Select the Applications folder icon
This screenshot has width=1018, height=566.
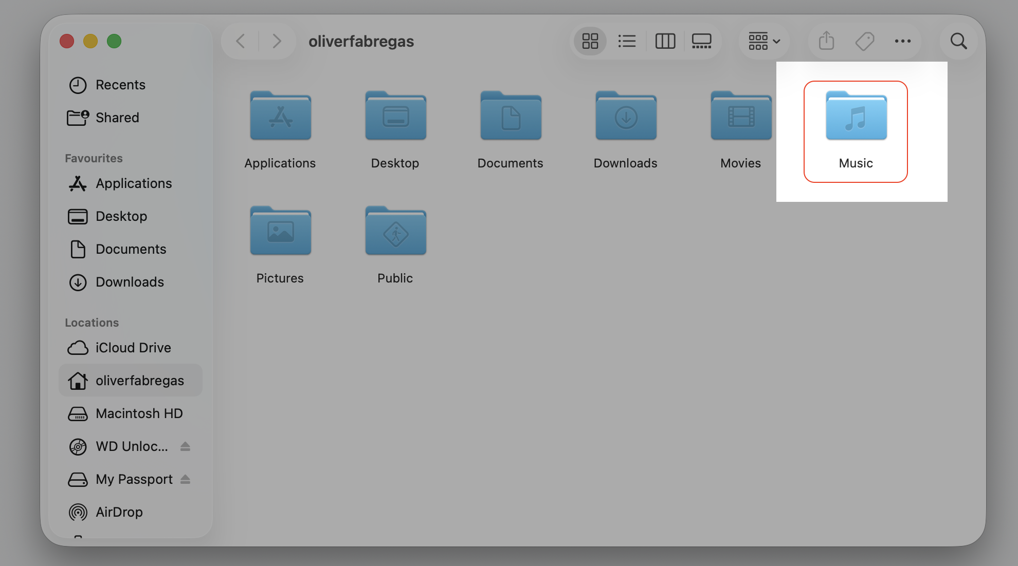[281, 116]
